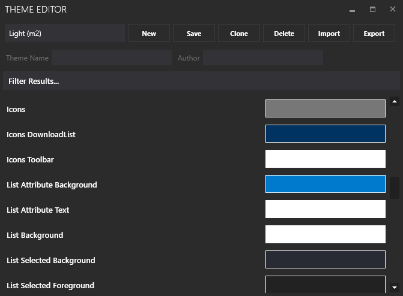403x296 pixels.
Task: Clone the current theme
Action: [239, 33]
